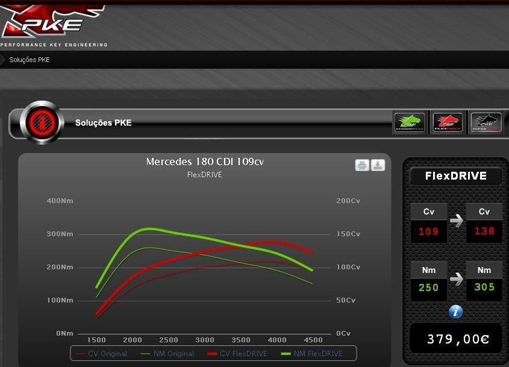Click the 379,00€ price box
The image size is (509, 367).
(456, 339)
